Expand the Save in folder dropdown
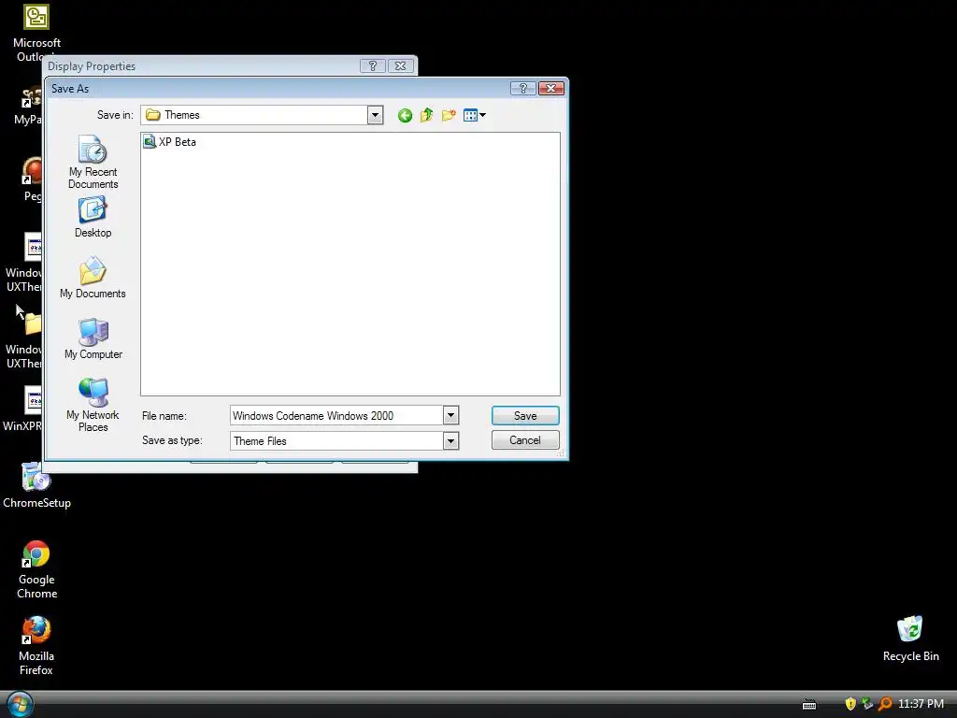This screenshot has width=957, height=718. pos(376,115)
